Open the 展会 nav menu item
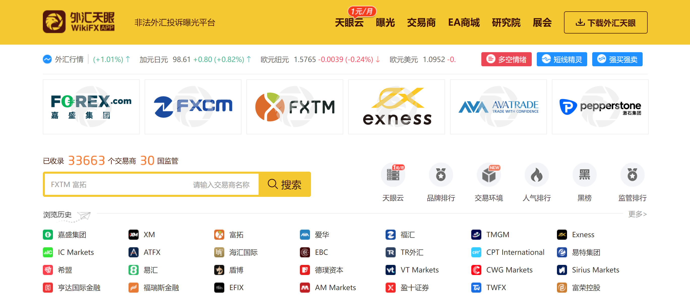Image resolution: width=690 pixels, height=308 pixels. 542,22
